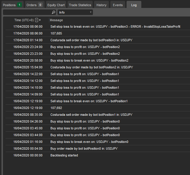Image resolution: width=190 pixels, height=175 pixels.
Task: Switch to the Orders tab
Action: tap(35, 5)
